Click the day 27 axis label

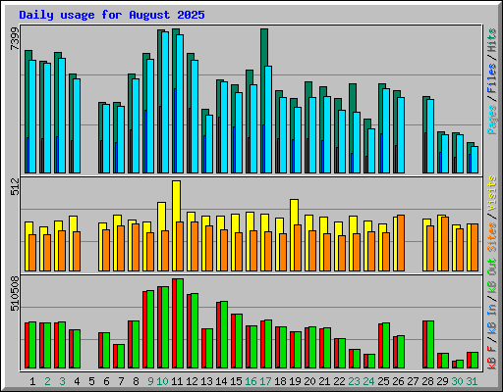click(x=413, y=381)
